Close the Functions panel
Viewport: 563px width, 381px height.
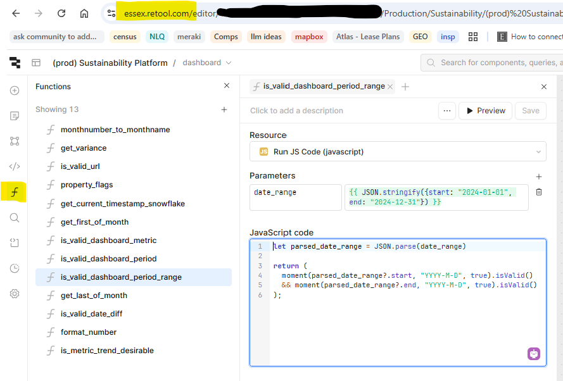click(x=227, y=85)
